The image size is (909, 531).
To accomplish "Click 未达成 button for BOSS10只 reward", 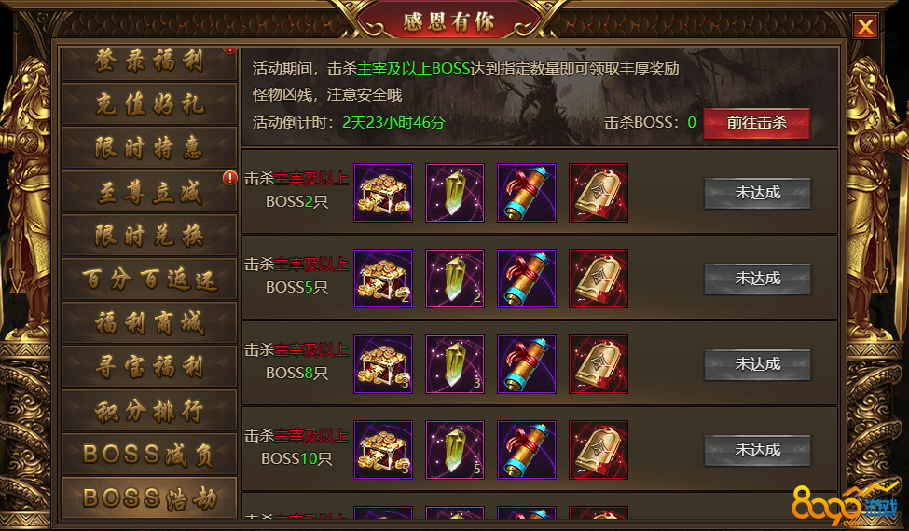I will tap(758, 450).
